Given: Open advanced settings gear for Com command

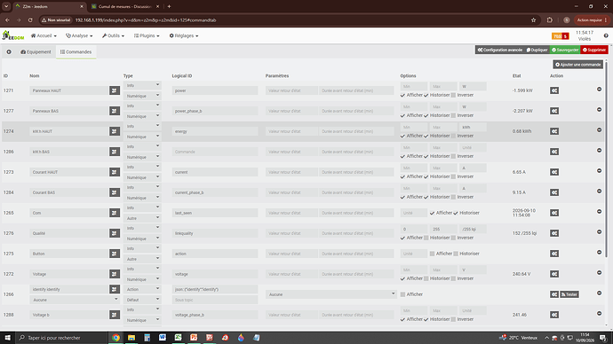Looking at the screenshot, I should click(554, 213).
